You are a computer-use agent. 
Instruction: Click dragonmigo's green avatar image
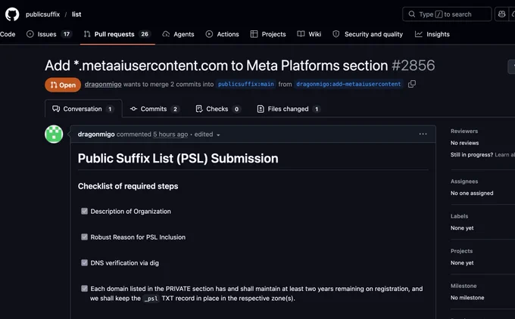pyautogui.click(x=54, y=134)
